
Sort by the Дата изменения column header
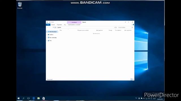coord(128,30)
